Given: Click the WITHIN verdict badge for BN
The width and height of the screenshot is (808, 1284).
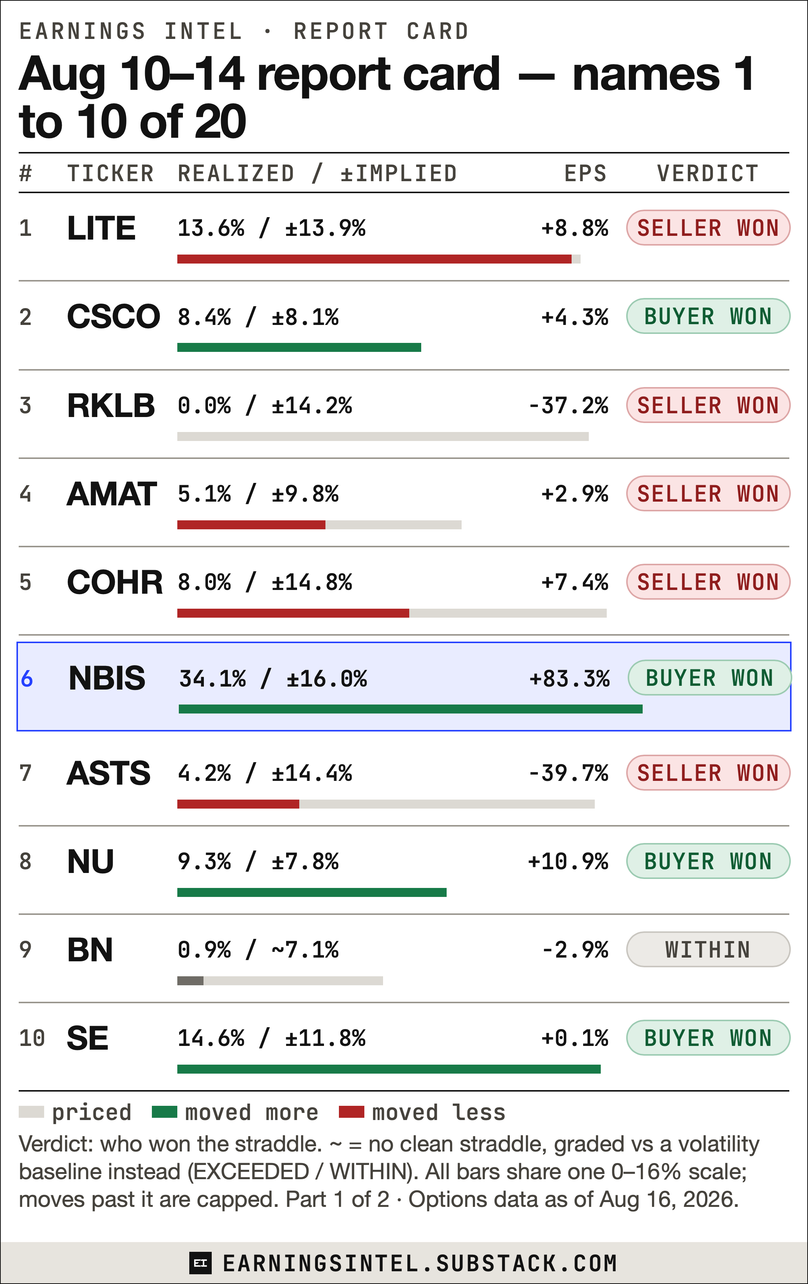Looking at the screenshot, I should [708, 949].
